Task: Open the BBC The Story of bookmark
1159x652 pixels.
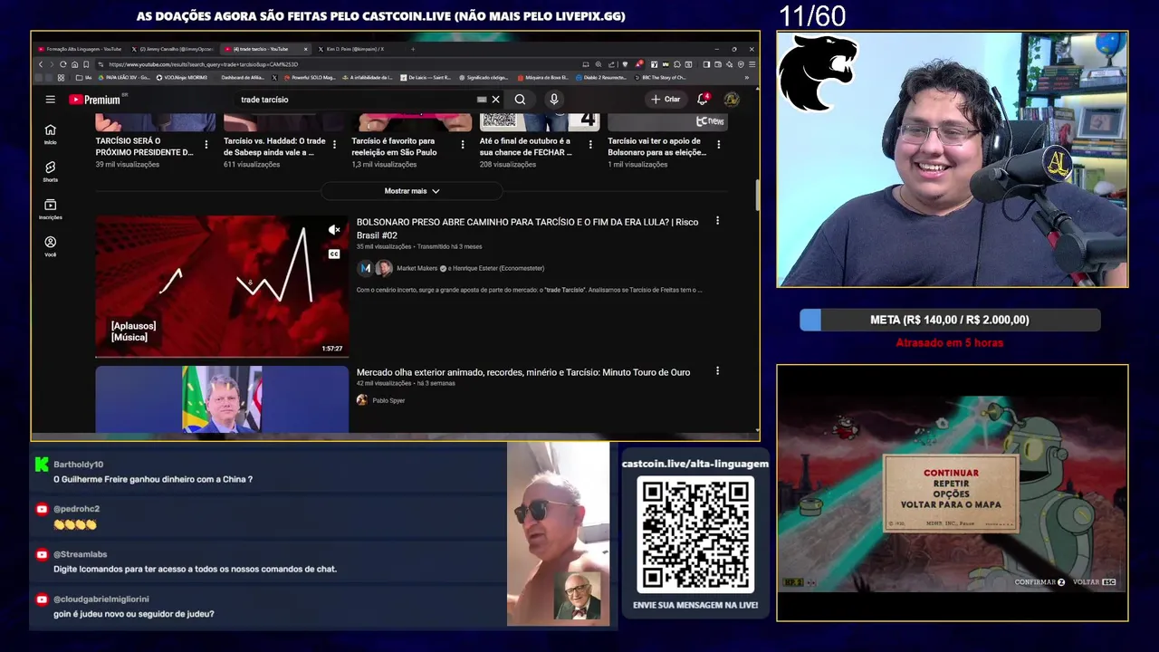Action: point(660,78)
